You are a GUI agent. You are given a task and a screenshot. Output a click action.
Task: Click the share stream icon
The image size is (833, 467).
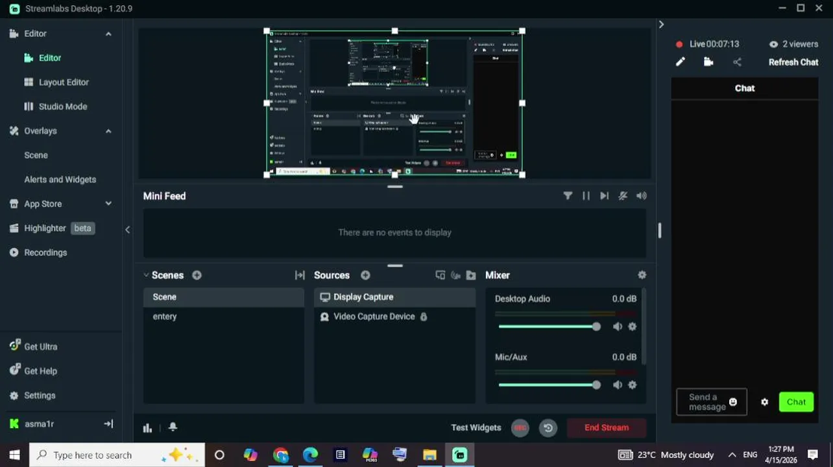click(x=737, y=62)
